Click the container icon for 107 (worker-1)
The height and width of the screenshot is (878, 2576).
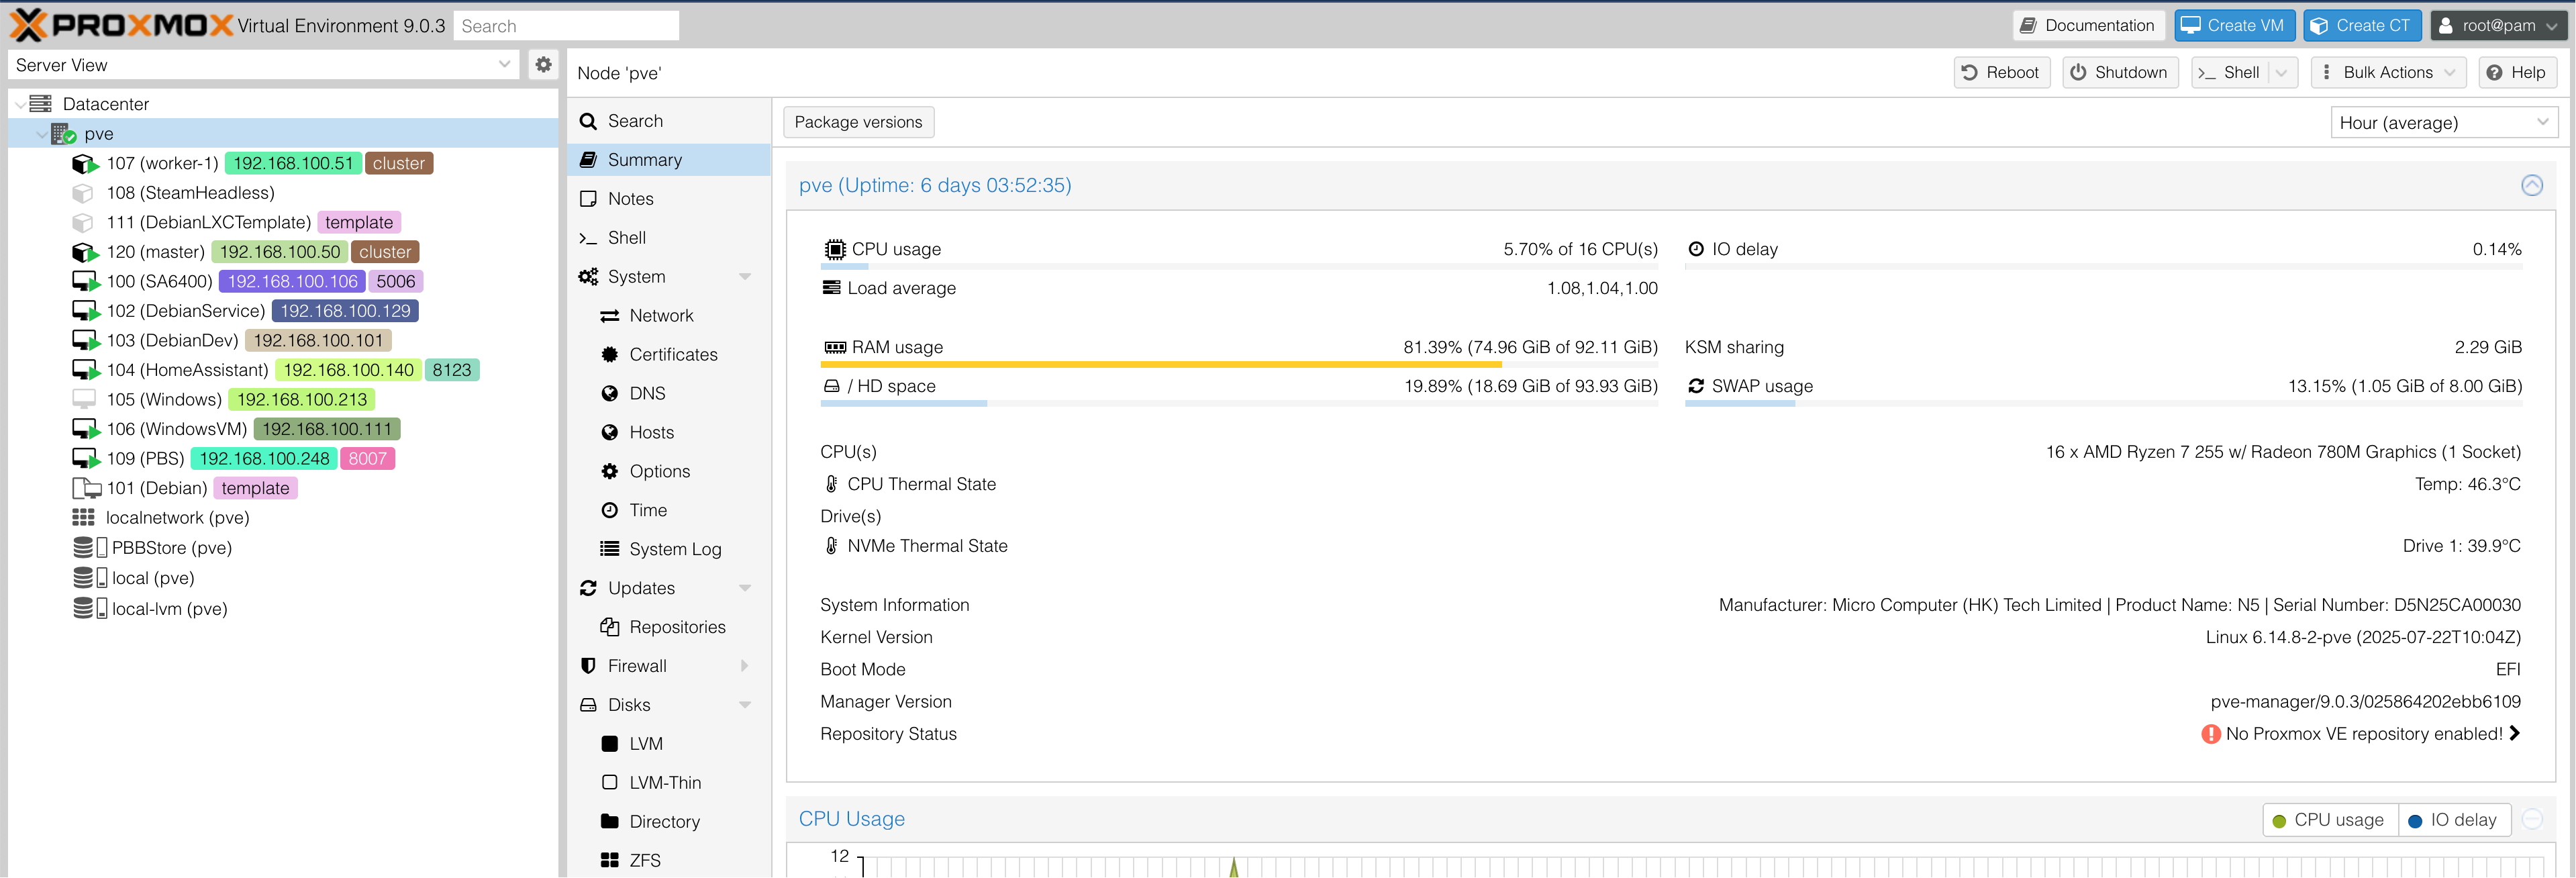pyautogui.click(x=85, y=163)
